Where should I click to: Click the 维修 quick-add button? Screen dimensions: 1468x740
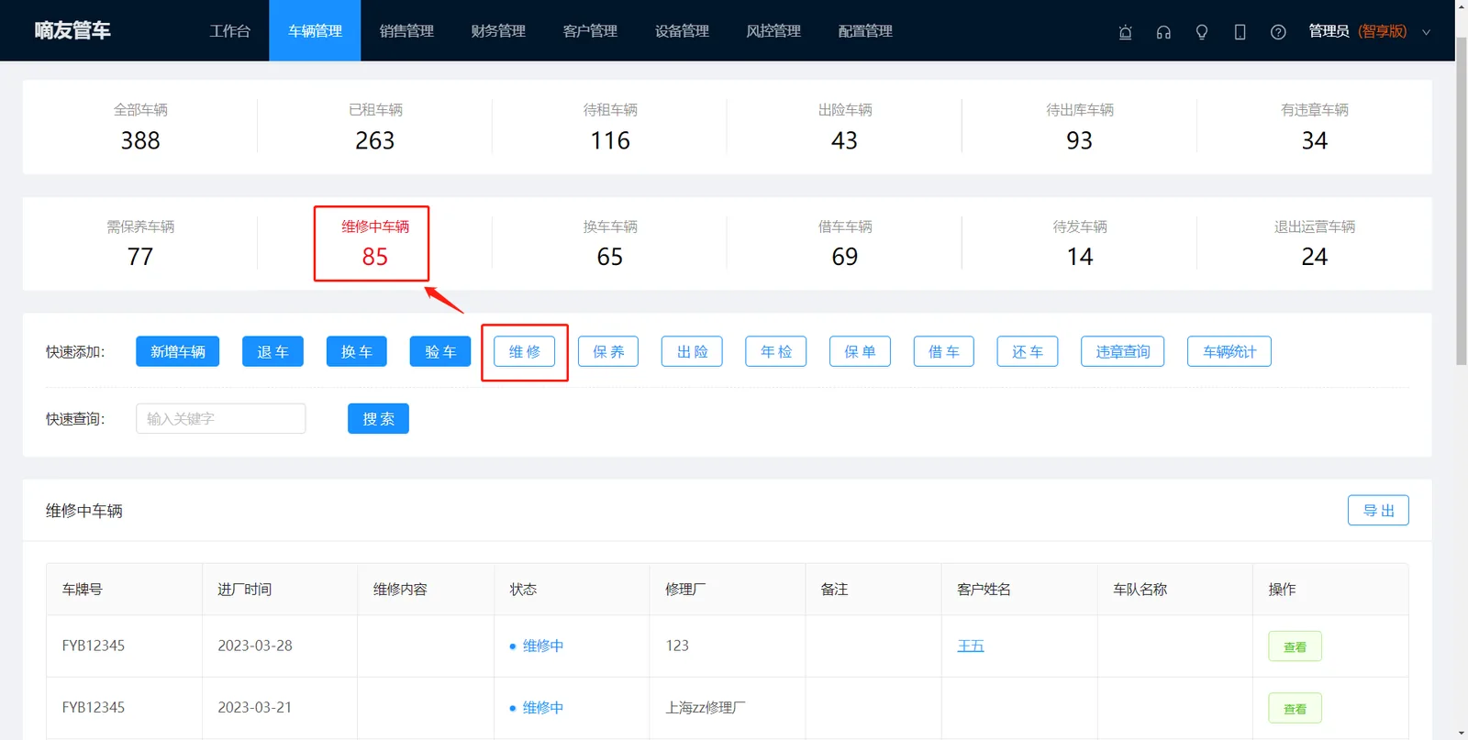pos(525,351)
